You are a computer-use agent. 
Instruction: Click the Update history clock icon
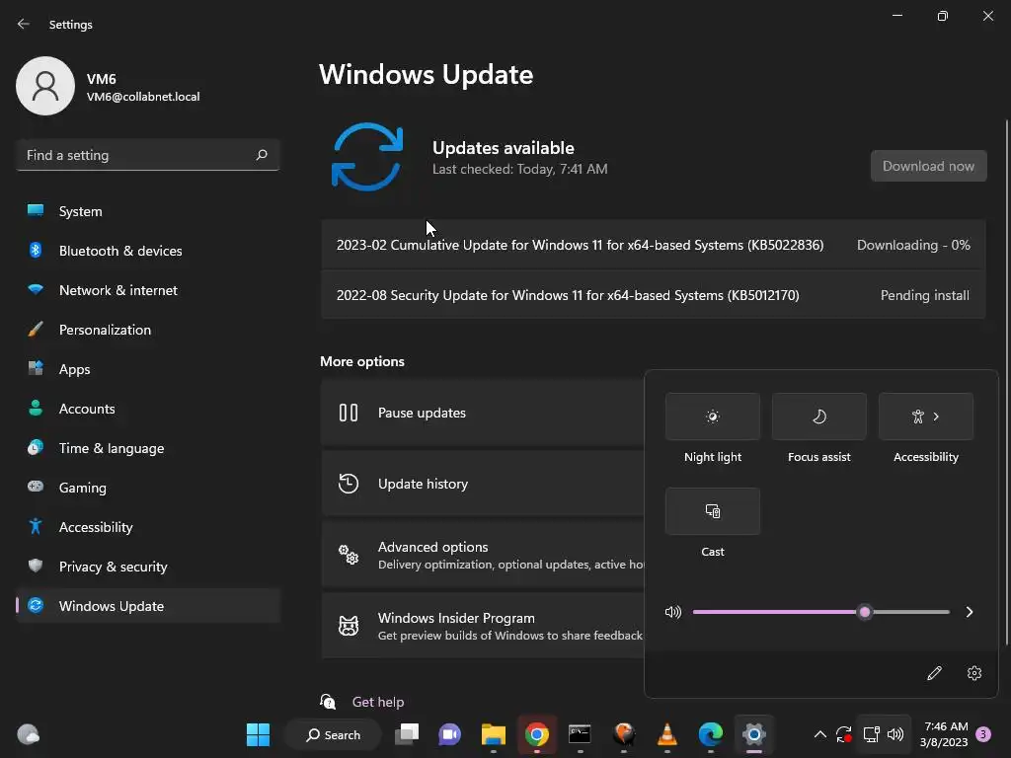pyautogui.click(x=349, y=484)
